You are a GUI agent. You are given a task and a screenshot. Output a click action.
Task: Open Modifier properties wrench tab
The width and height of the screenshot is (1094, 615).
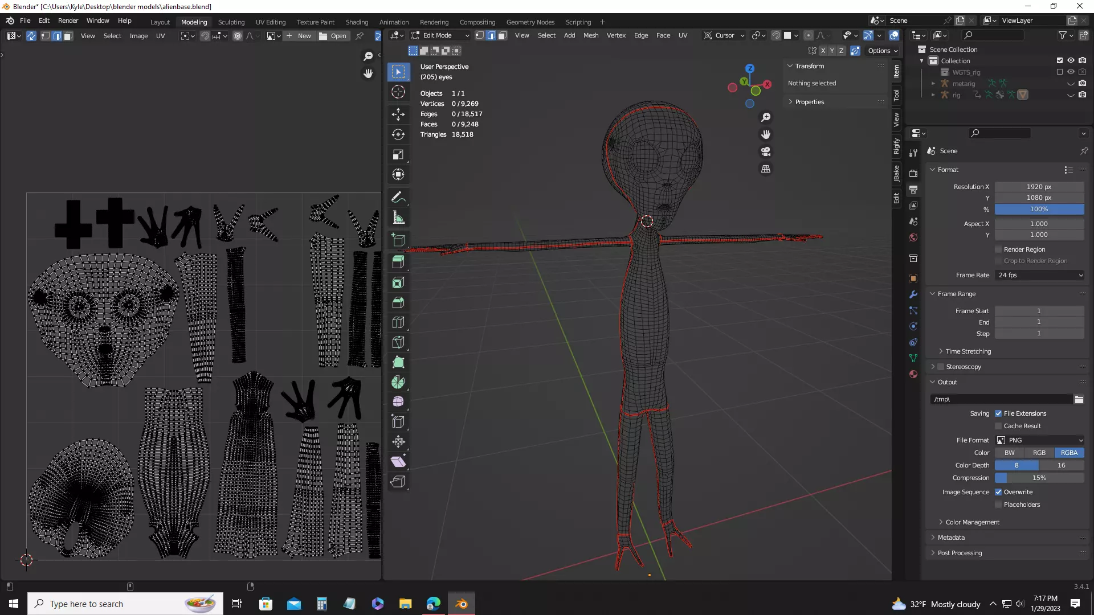pyautogui.click(x=913, y=294)
